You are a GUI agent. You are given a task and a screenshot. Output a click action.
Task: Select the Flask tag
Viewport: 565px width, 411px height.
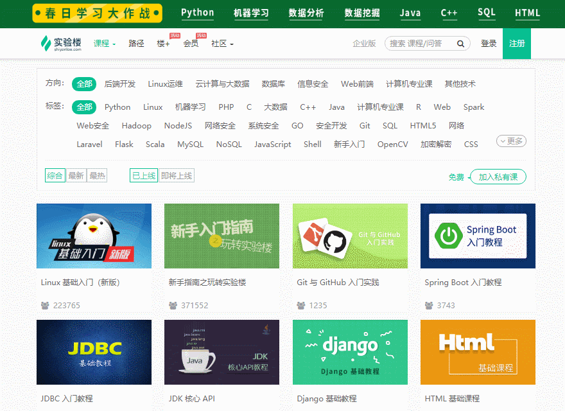tap(124, 144)
